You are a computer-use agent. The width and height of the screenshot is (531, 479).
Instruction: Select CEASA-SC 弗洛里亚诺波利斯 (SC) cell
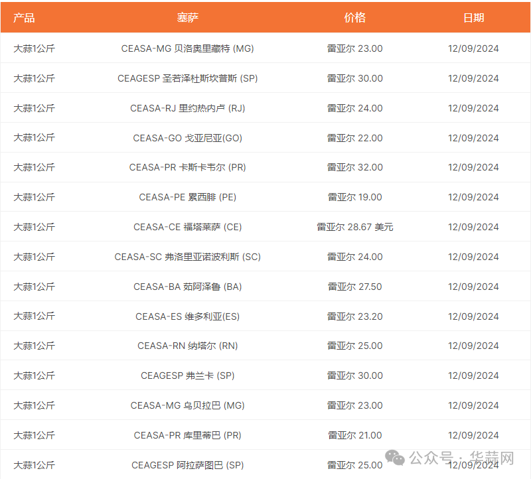[x=188, y=257]
